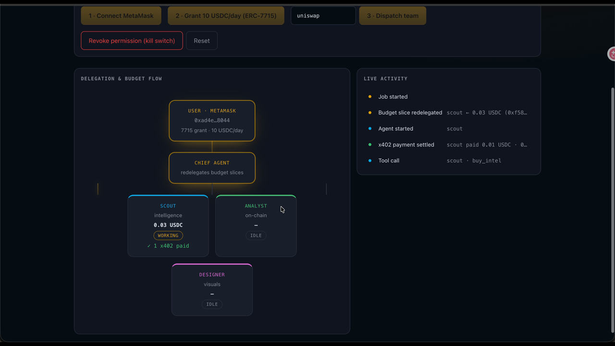Click the Connect MetaMask button
The image size is (615, 346).
(121, 16)
